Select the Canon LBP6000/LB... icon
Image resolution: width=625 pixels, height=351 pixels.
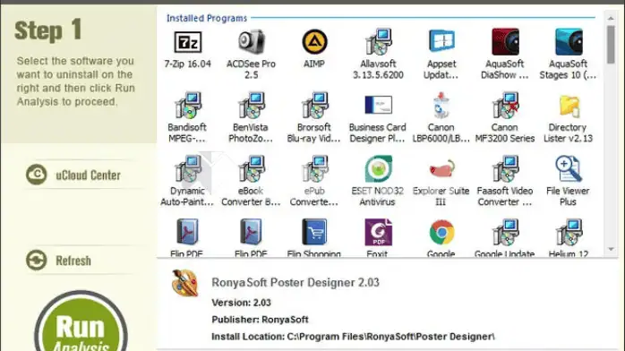441,106
